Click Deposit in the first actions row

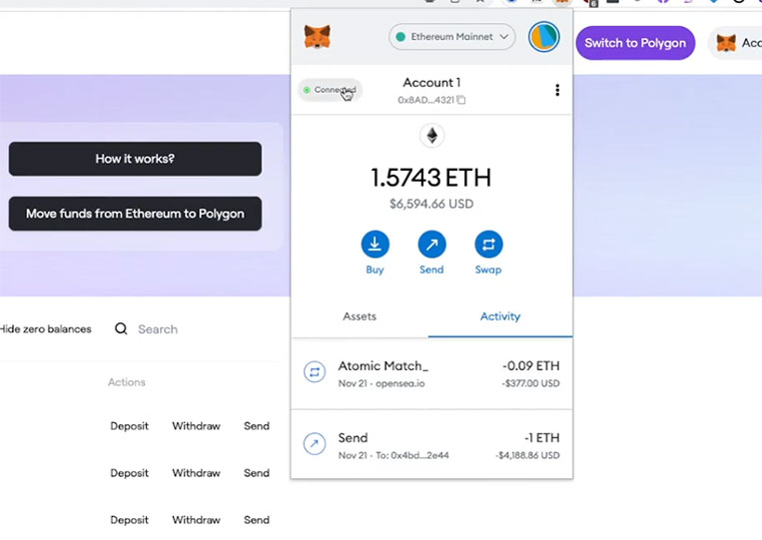(129, 426)
